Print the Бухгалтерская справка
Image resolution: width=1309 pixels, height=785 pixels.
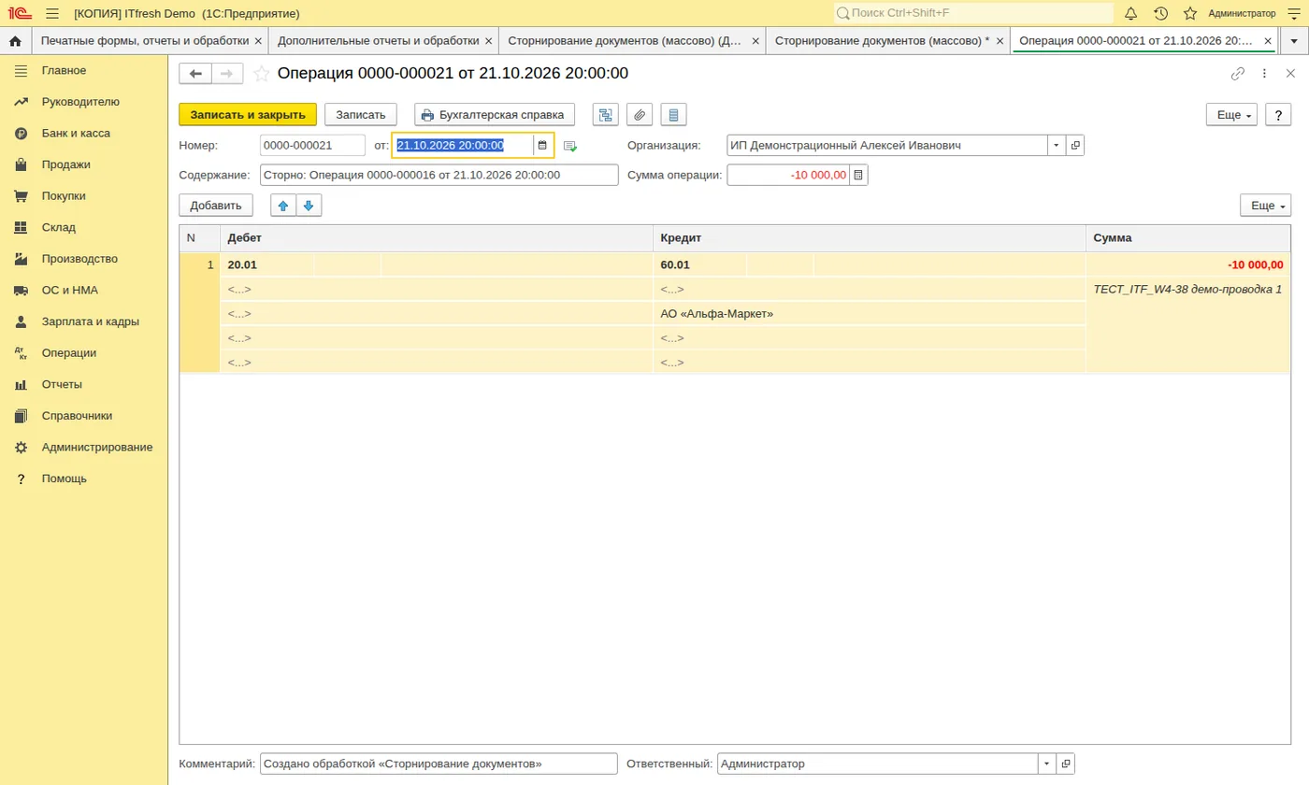pyautogui.click(x=494, y=114)
